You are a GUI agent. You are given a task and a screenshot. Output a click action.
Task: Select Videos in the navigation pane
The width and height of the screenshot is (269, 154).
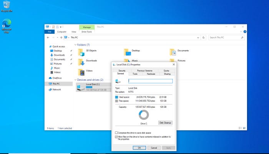(x=57, y=72)
